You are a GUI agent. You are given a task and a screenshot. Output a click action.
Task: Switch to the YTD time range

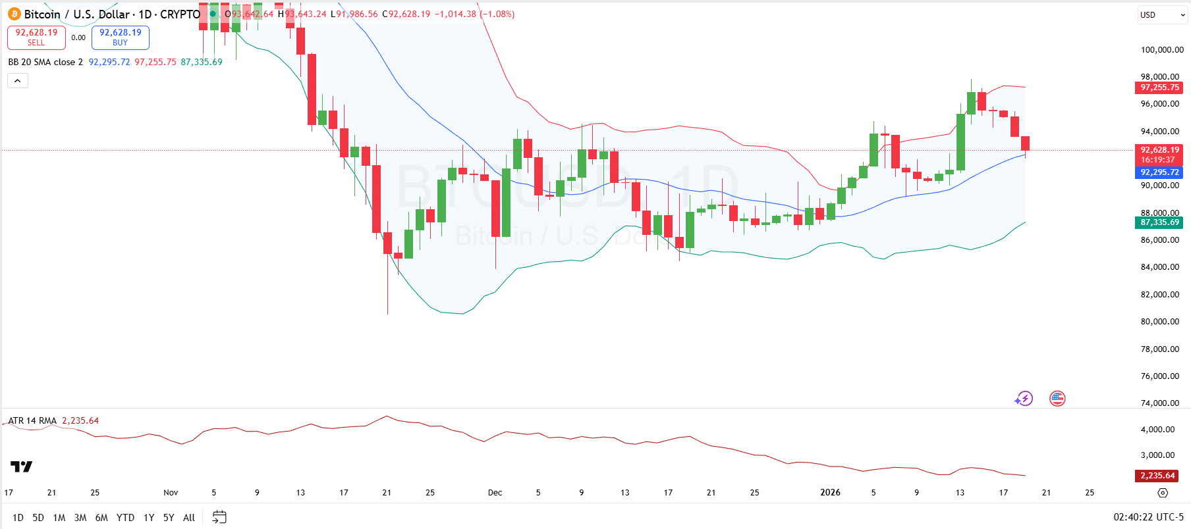(x=125, y=518)
